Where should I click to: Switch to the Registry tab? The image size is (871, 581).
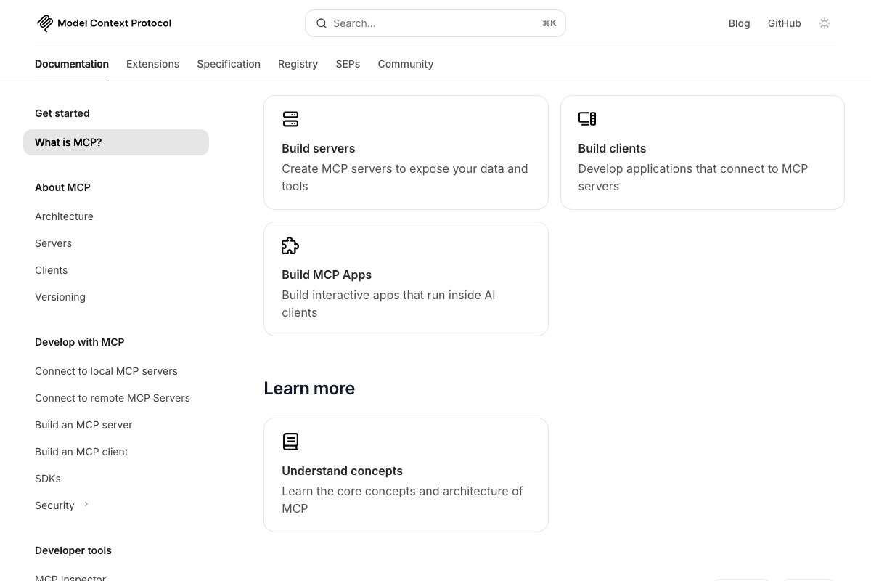pos(298,64)
